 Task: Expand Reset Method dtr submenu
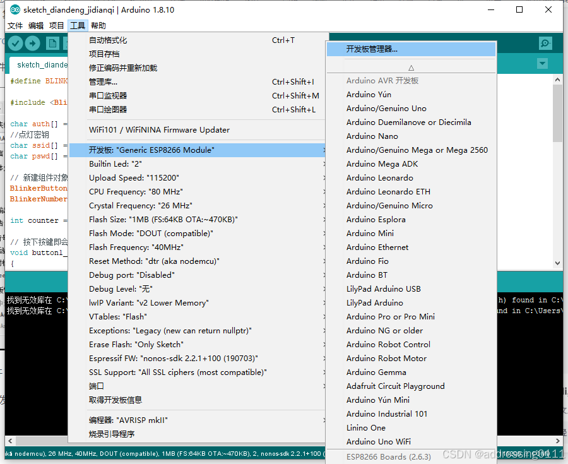[197, 261]
